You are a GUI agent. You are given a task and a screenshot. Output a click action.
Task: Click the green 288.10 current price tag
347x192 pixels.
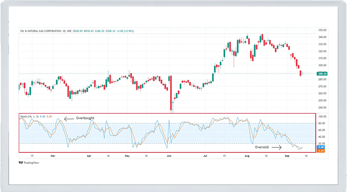322,74
